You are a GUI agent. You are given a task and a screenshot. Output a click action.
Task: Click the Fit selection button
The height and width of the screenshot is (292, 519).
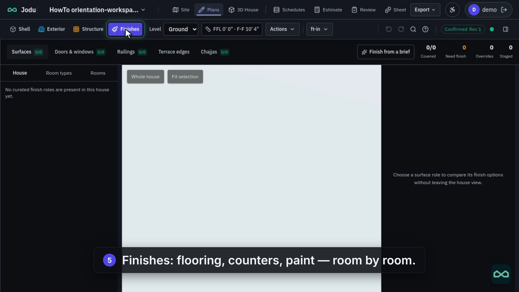[185, 77]
